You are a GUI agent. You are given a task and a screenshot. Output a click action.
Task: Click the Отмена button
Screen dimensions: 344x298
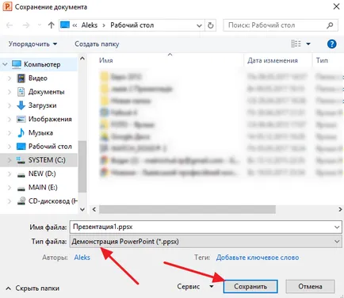point(310,287)
